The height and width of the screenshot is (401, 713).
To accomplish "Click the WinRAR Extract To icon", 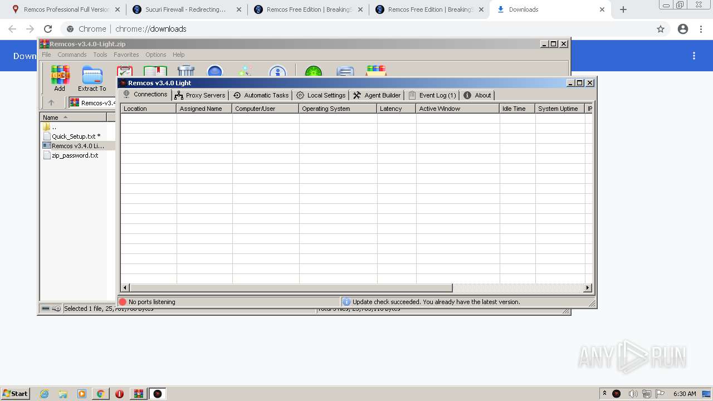I will 92,78.
